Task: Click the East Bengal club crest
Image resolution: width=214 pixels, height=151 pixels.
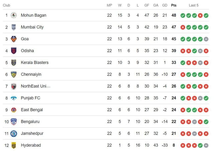Action: pos(14,110)
